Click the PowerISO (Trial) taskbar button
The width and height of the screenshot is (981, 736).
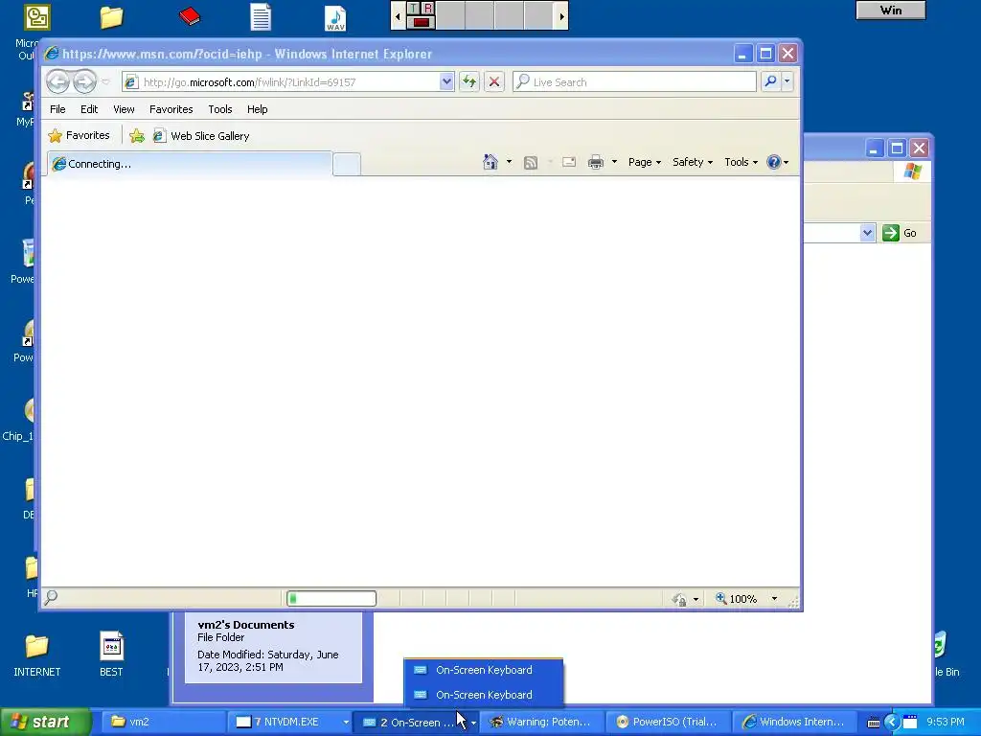pos(669,722)
